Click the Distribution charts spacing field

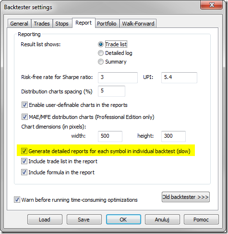pyautogui.click(x=111, y=91)
